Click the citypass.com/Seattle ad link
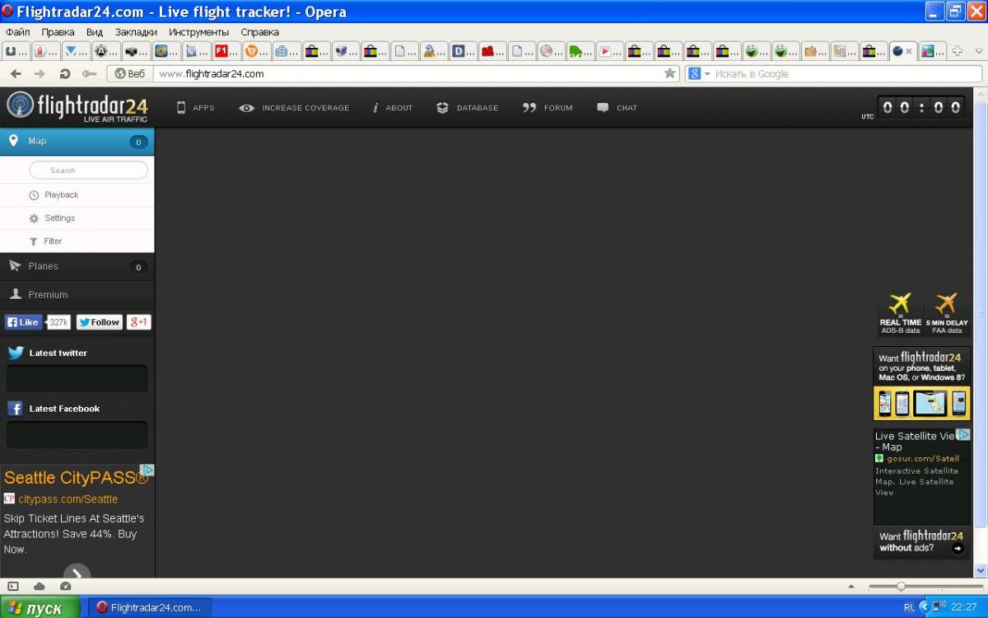This screenshot has height=618, width=988. 68,499
